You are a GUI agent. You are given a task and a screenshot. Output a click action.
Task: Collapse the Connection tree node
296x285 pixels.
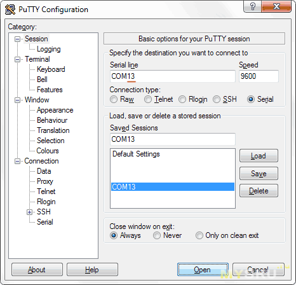pos(17,161)
